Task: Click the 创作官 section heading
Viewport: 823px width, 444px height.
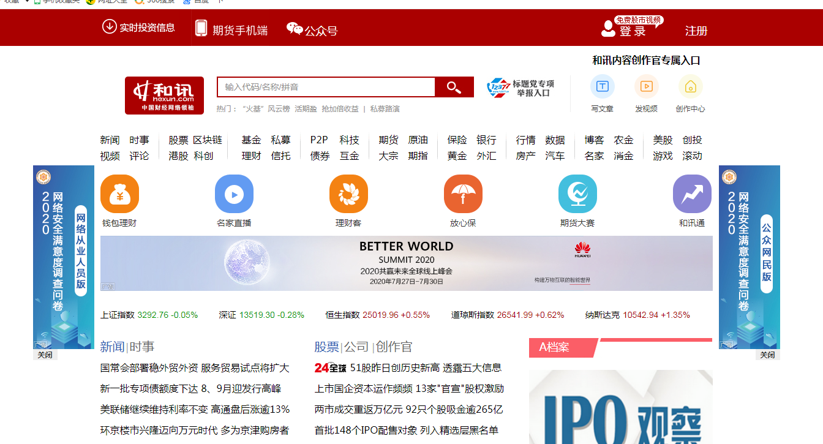Action: [394, 347]
